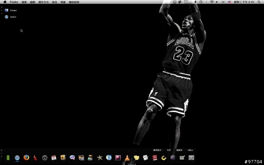The width and height of the screenshot is (264, 165).
Task: Expand the input language flag menu
Action: point(230,2)
